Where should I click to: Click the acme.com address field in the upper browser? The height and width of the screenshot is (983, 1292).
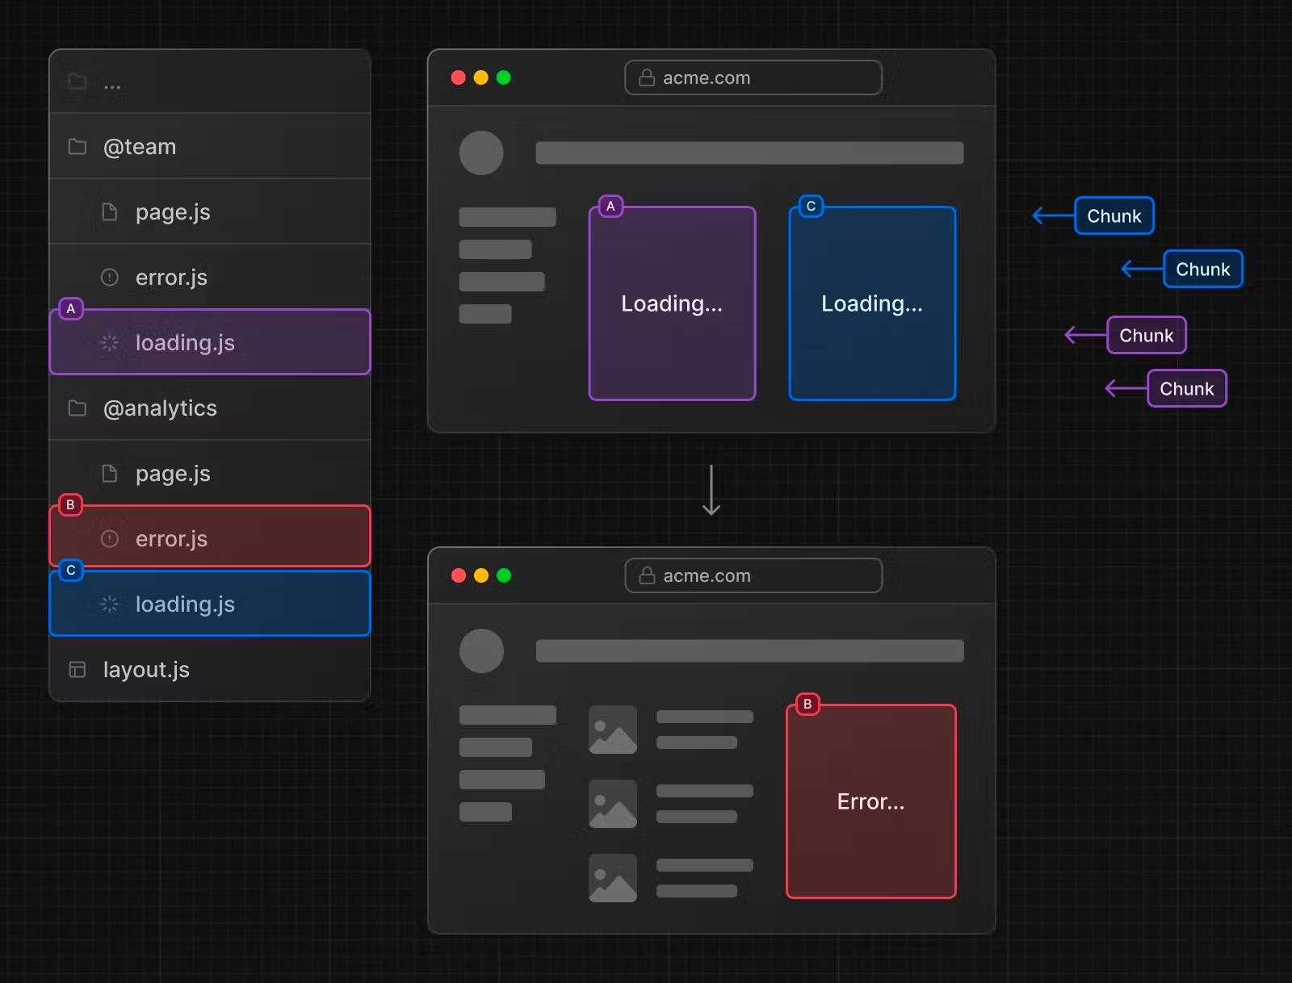tap(753, 77)
